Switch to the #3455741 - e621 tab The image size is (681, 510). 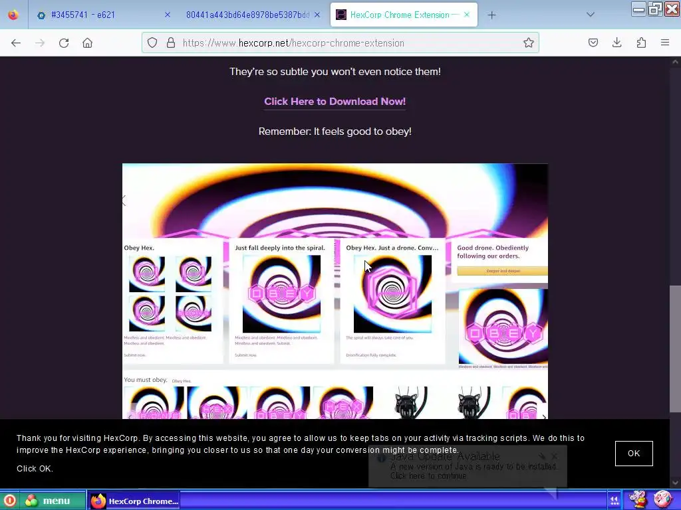(x=104, y=15)
